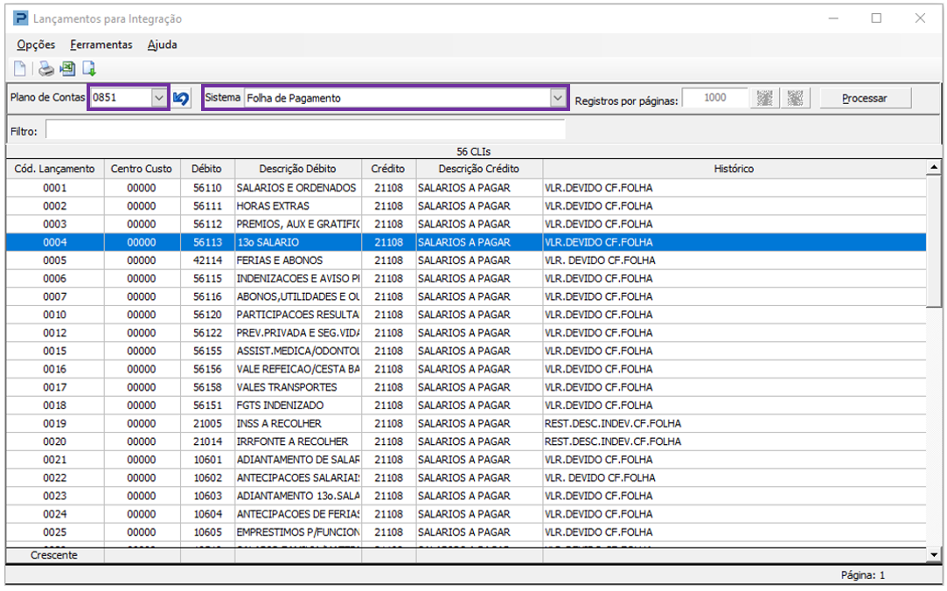Viewport: 947px width, 591px height.
Task: Click the Débito column header
Action: coord(206,169)
